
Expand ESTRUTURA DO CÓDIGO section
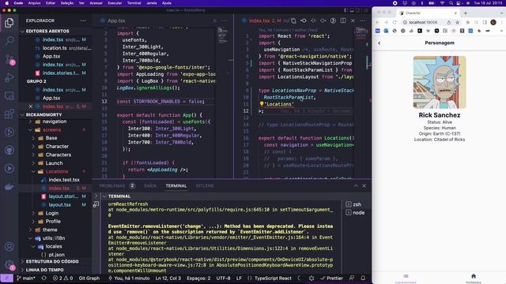point(52,261)
